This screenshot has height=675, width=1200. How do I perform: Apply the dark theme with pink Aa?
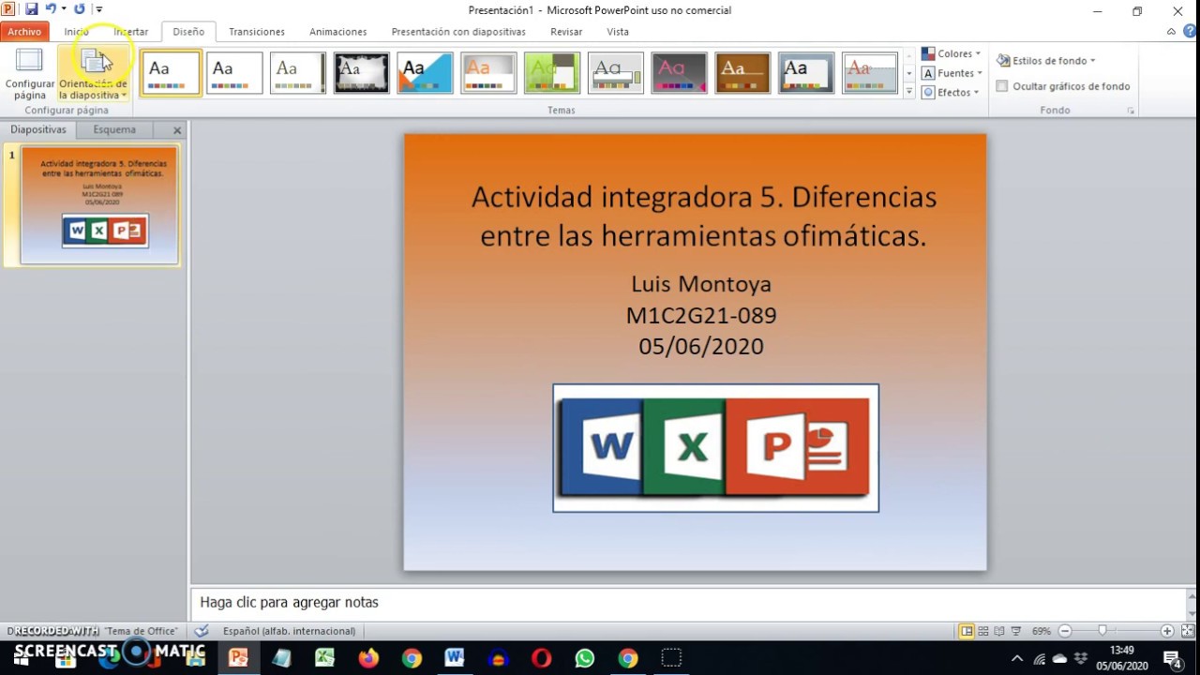pyautogui.click(x=679, y=73)
